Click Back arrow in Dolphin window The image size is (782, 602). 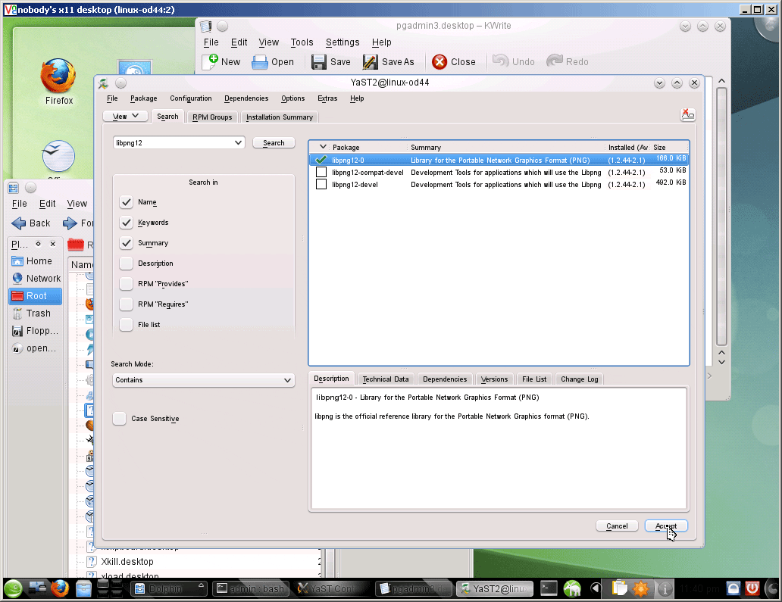pyautogui.click(x=18, y=223)
